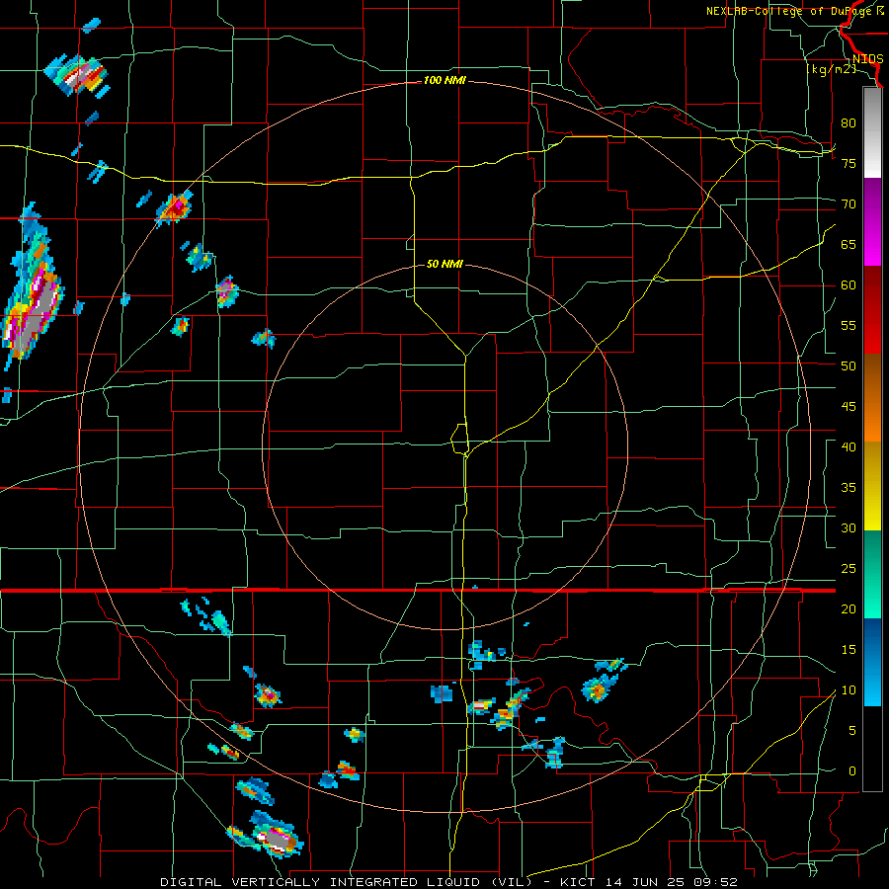Click the DIGITAL VERTICALLY INTEGRATED LIQUID title text
This screenshot has height=889, width=889.
(346, 882)
